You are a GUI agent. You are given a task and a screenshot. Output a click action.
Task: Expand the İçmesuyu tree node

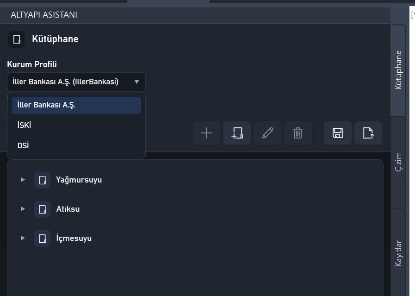click(x=23, y=238)
